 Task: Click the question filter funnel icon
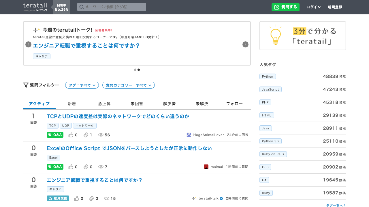click(x=26, y=85)
